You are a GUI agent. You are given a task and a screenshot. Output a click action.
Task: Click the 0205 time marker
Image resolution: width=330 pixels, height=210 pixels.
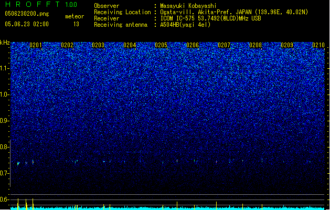(161, 45)
